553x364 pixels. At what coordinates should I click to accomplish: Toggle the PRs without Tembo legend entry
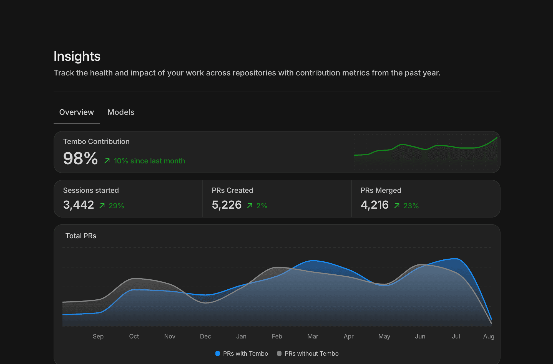click(308, 353)
